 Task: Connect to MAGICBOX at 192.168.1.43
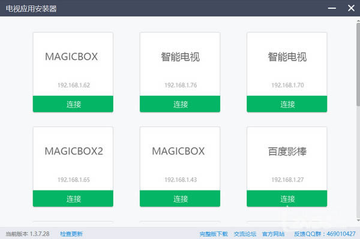click(x=180, y=198)
